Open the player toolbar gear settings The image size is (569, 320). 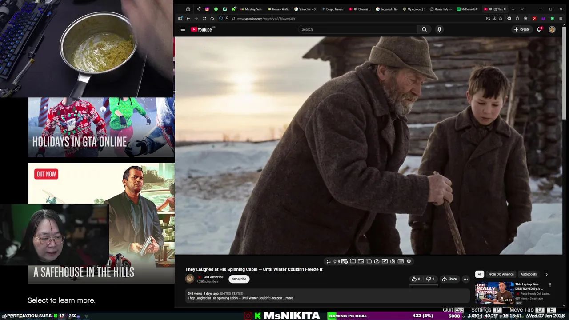(x=409, y=261)
